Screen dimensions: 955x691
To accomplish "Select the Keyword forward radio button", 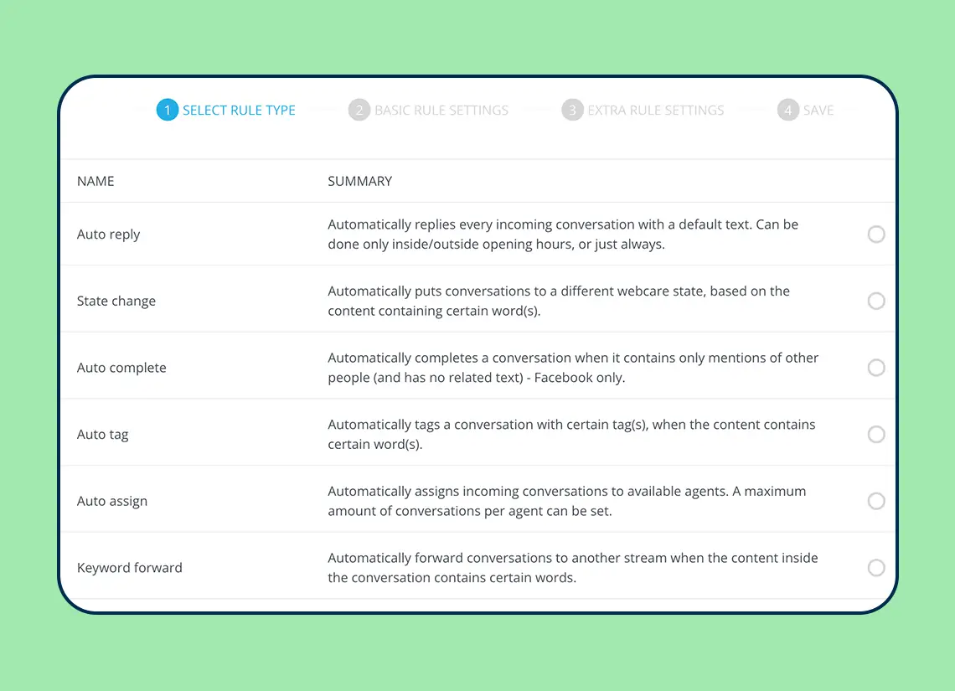I will pos(876,568).
